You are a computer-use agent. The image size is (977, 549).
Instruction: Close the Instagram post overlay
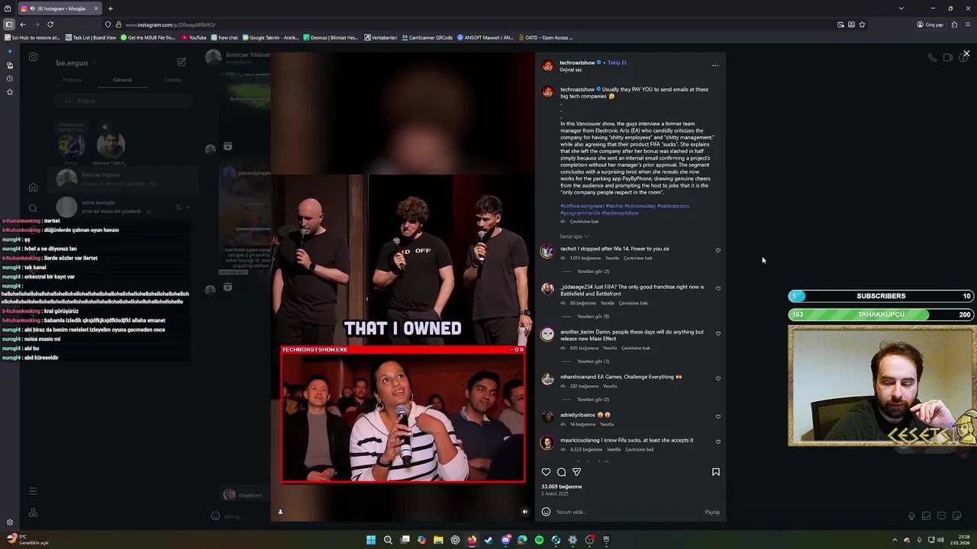(966, 53)
